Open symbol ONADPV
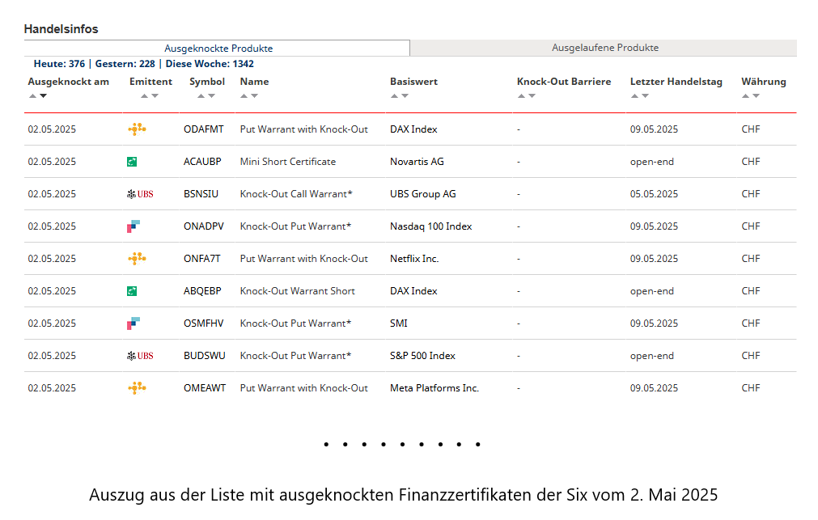This screenshot has height=520, width=818. click(203, 226)
